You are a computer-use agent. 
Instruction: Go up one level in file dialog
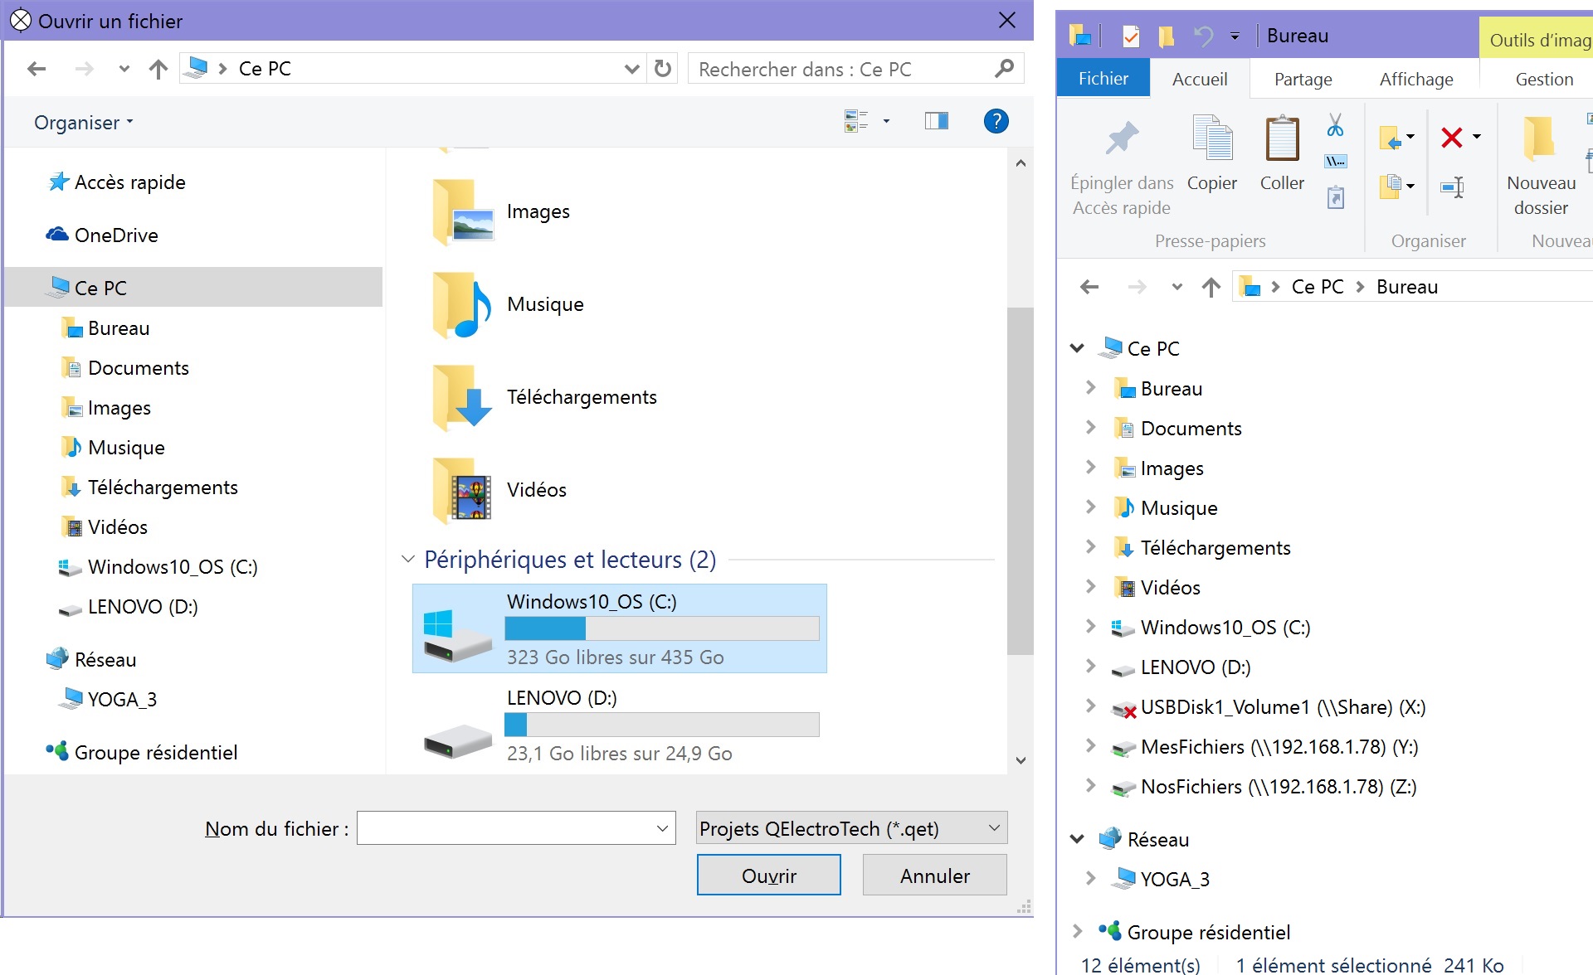tap(158, 69)
